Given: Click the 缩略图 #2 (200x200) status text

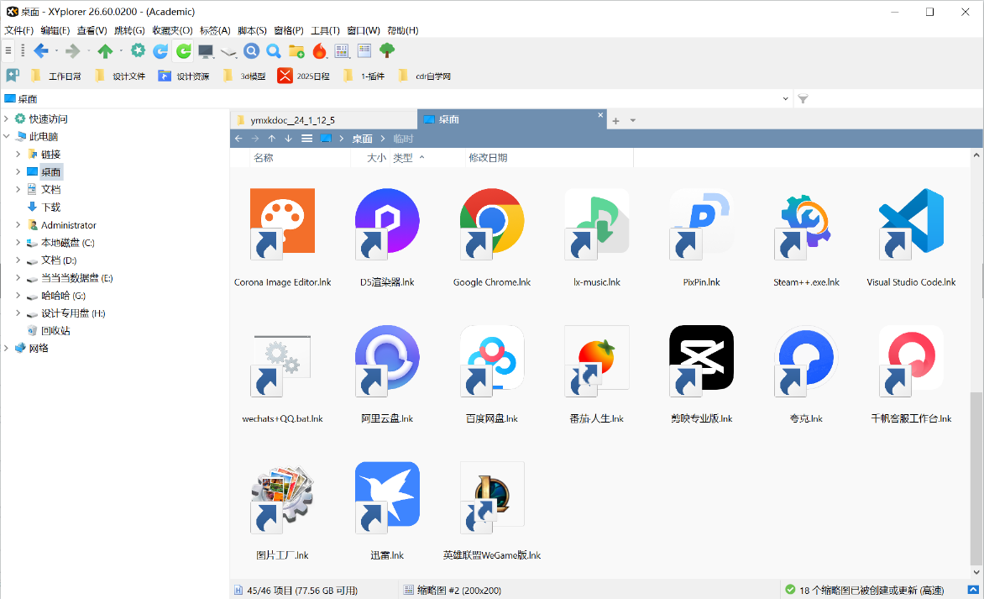Looking at the screenshot, I should [x=459, y=591].
